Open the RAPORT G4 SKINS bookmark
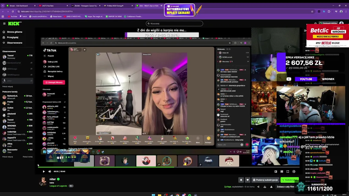Image resolution: width=349 pixels, height=196 pixels. pyautogui.click(x=113, y=17)
